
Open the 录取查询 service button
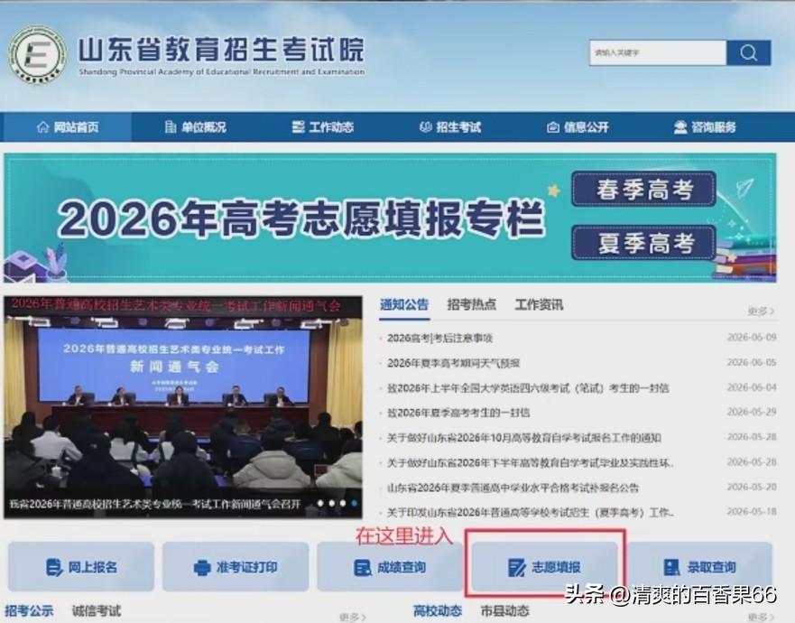[x=699, y=567]
